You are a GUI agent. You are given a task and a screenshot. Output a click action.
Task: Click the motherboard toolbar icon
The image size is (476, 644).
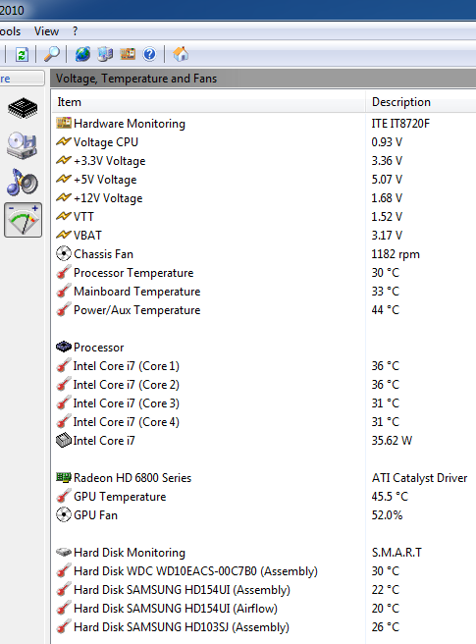point(128,54)
